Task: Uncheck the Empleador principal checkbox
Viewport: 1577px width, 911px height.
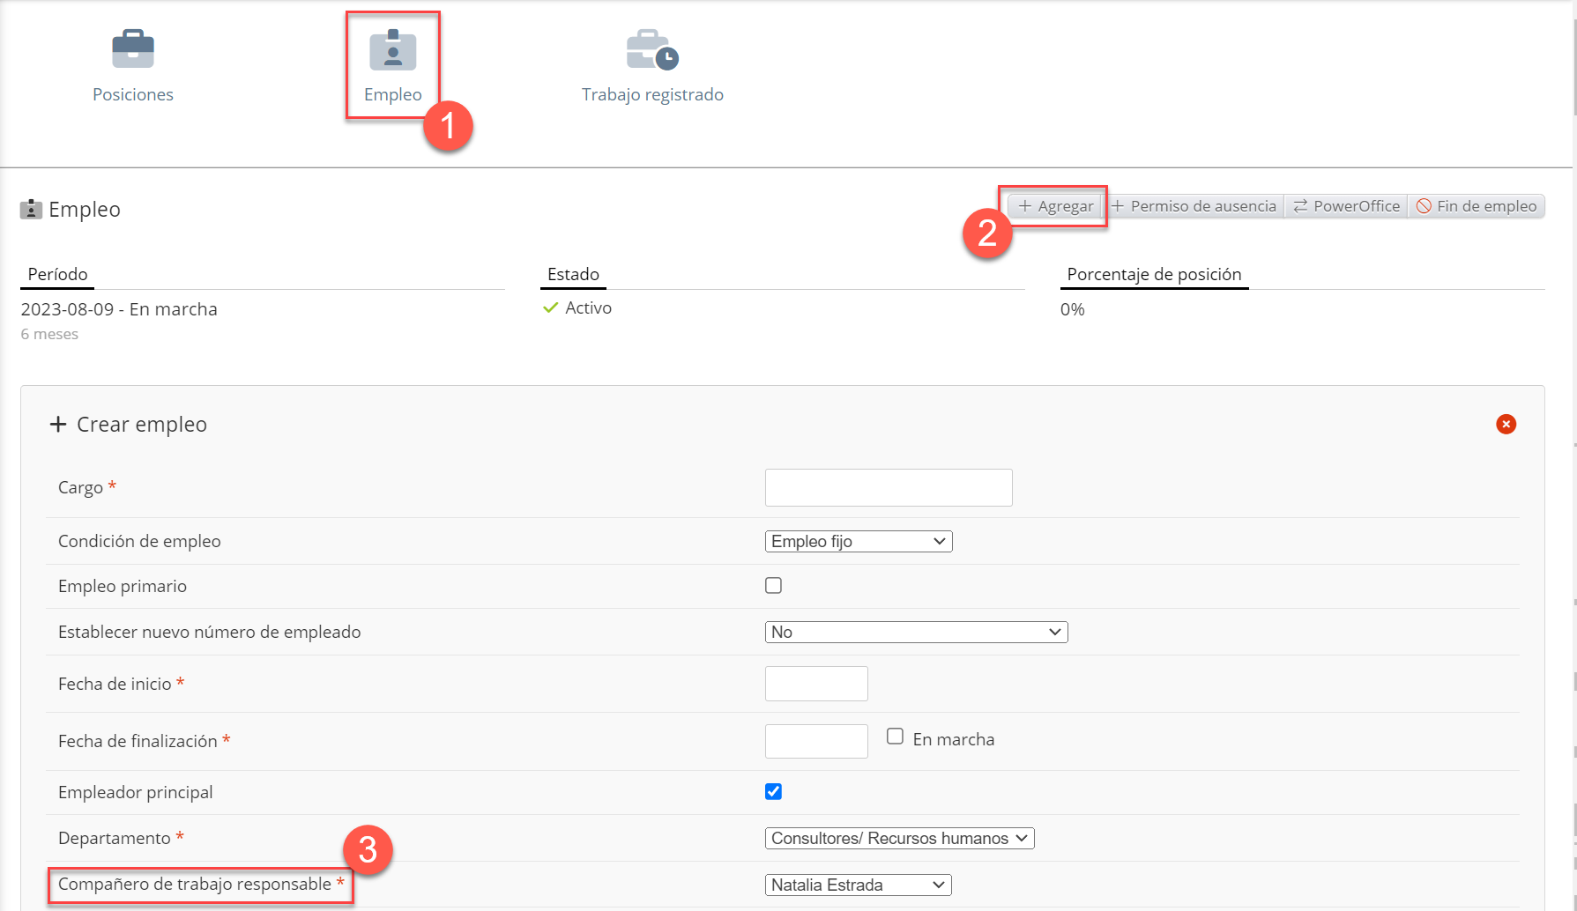Action: (x=773, y=791)
